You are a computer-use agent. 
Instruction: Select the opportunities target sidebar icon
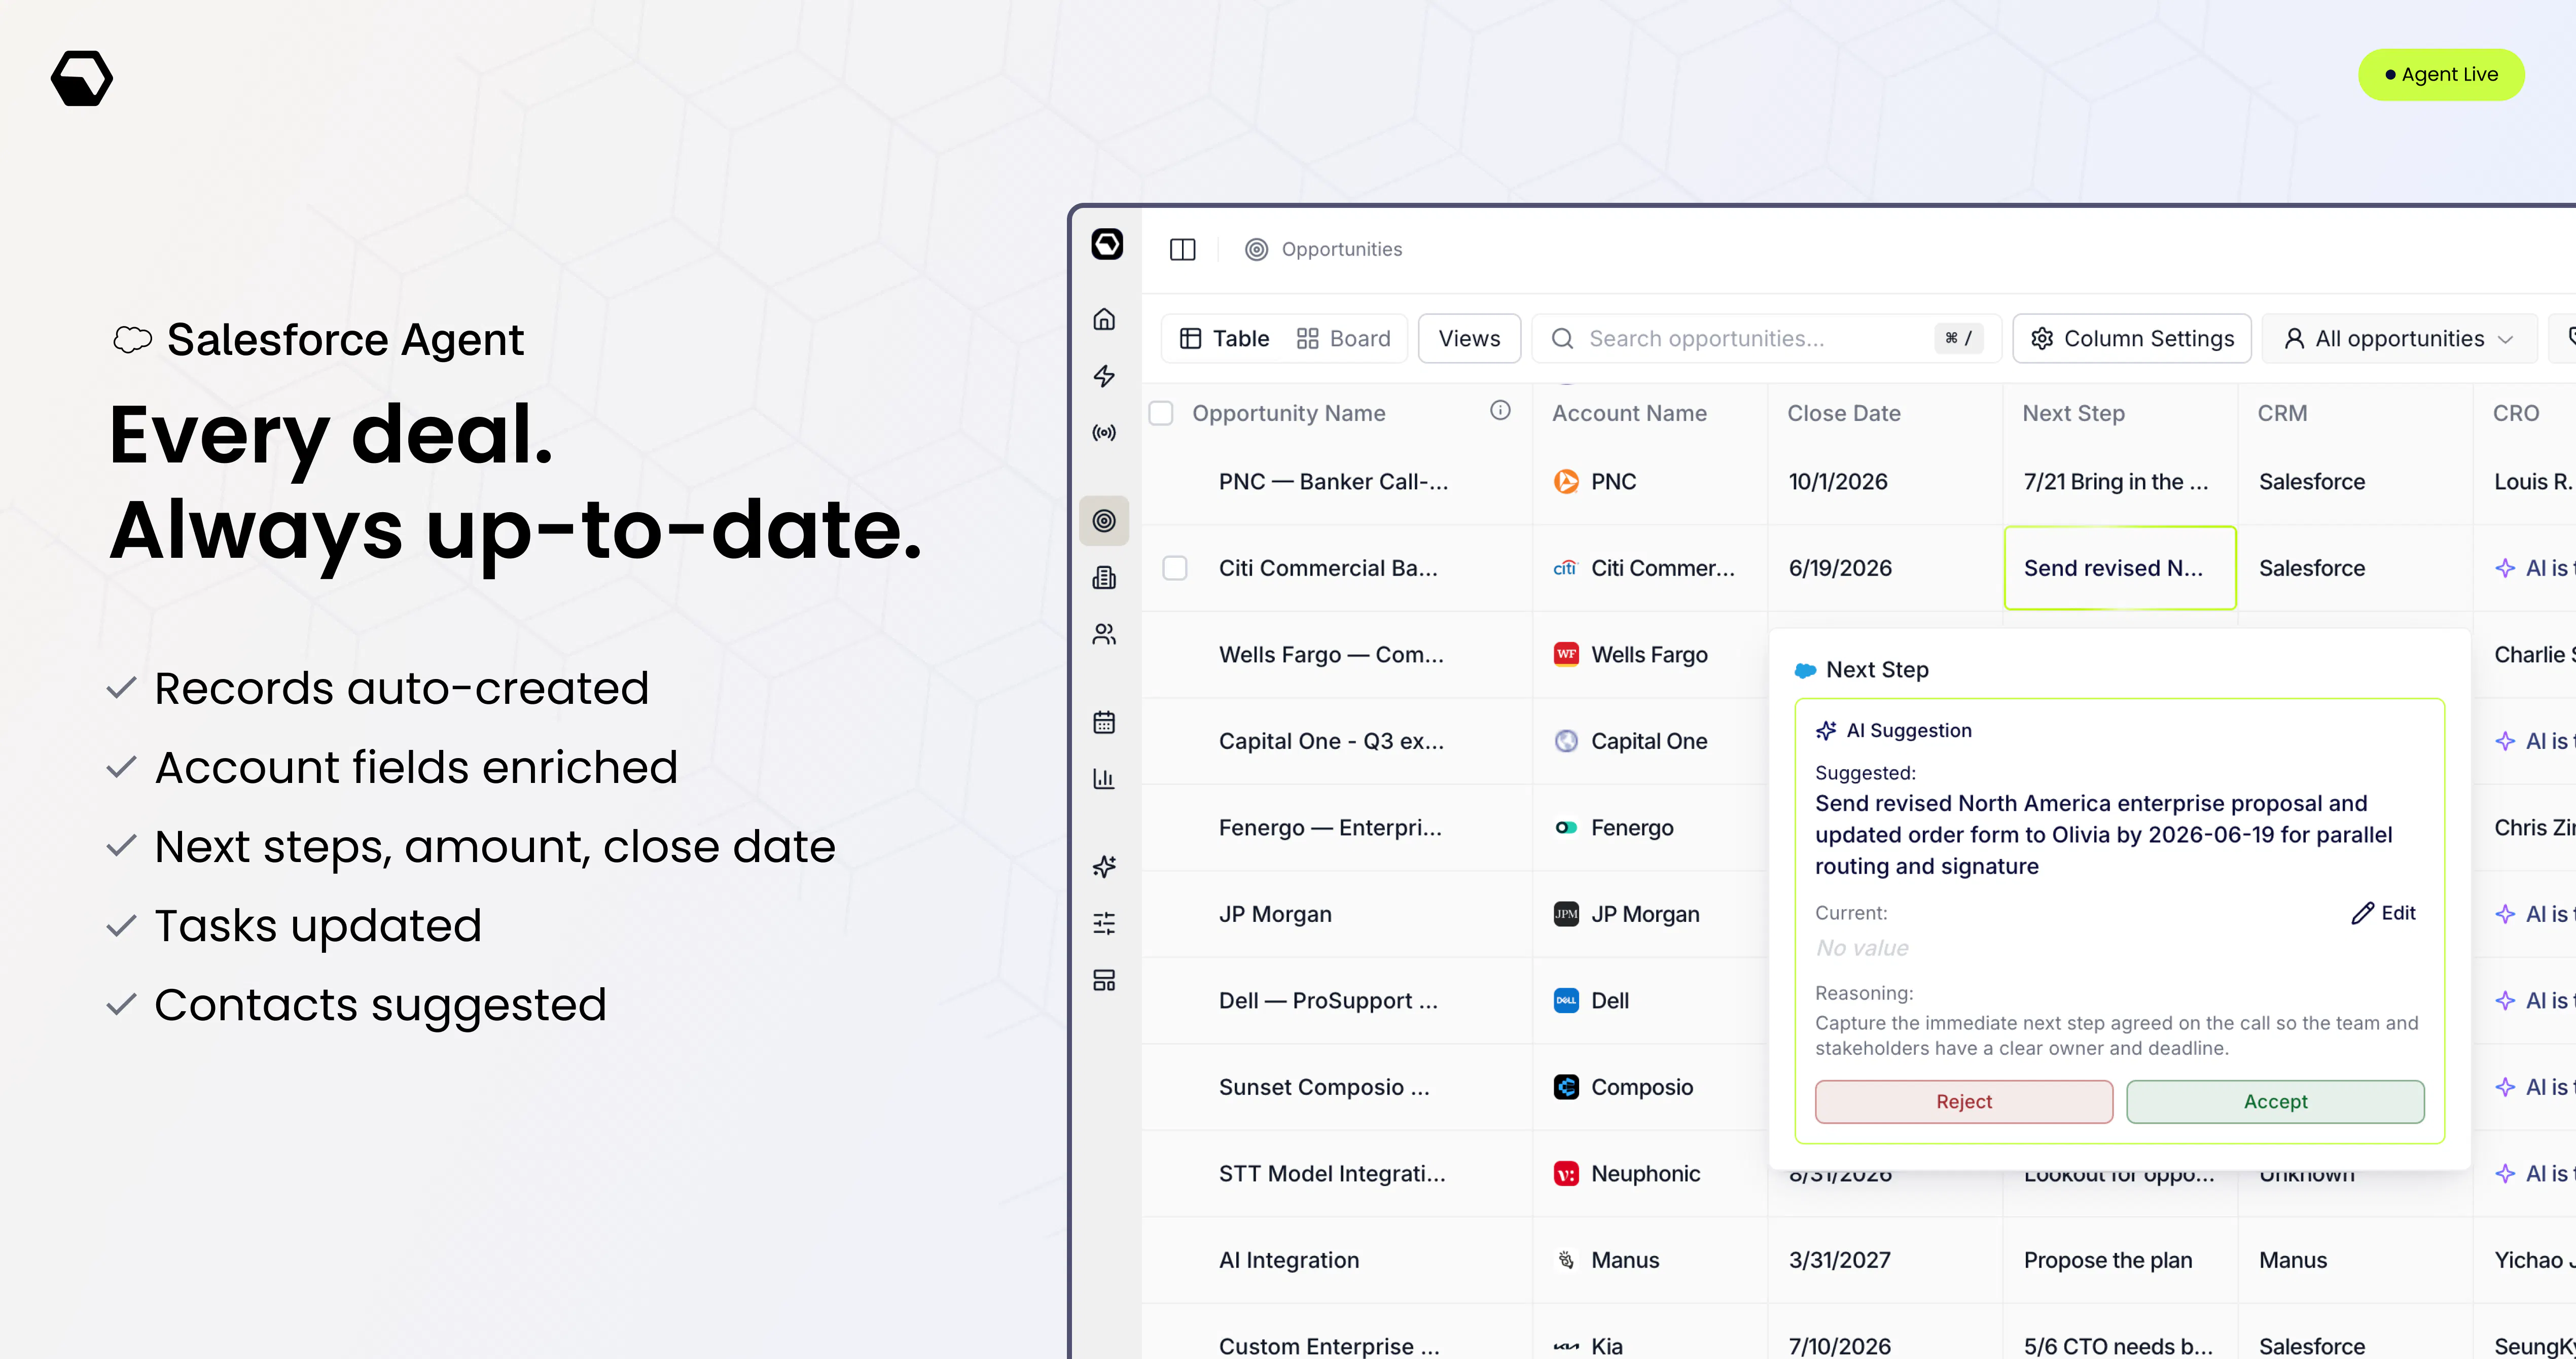[x=1104, y=520]
